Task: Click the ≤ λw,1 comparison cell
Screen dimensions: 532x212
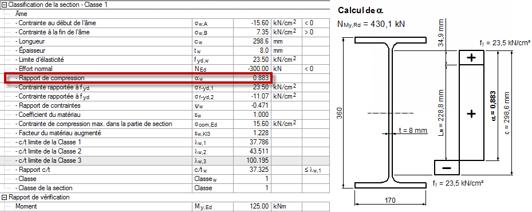Action: click(x=316, y=170)
